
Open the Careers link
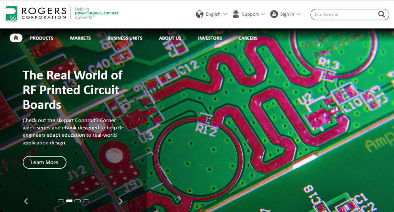[x=248, y=38]
